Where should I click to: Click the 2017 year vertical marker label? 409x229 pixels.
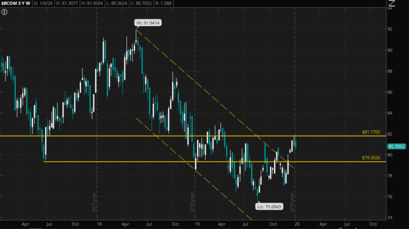tap(95, 202)
